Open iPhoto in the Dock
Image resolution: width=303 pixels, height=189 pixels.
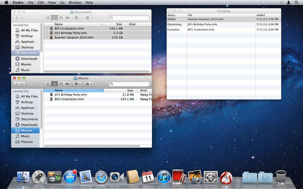pyautogui.click(x=195, y=177)
